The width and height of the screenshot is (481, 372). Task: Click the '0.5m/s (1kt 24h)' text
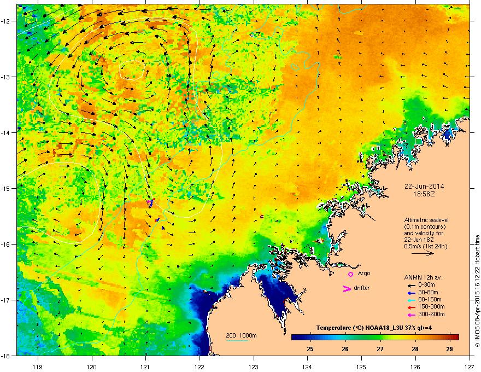[425, 246]
